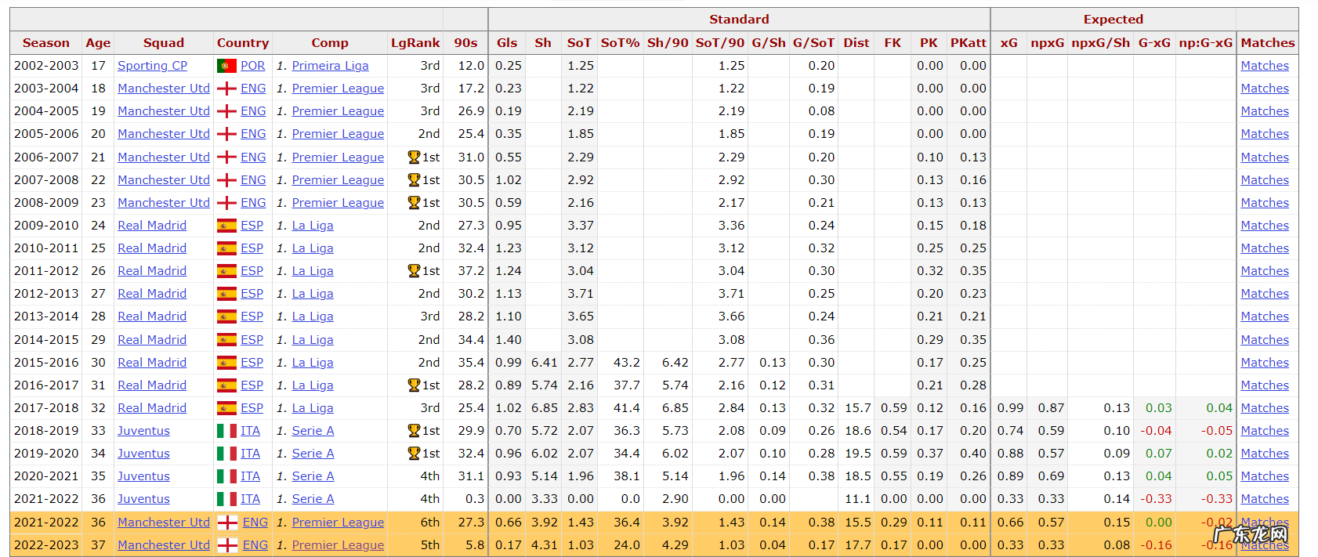The image size is (1318, 557).
Task: Click the trophy icon in the 2011-2012 row
Action: click(x=414, y=271)
